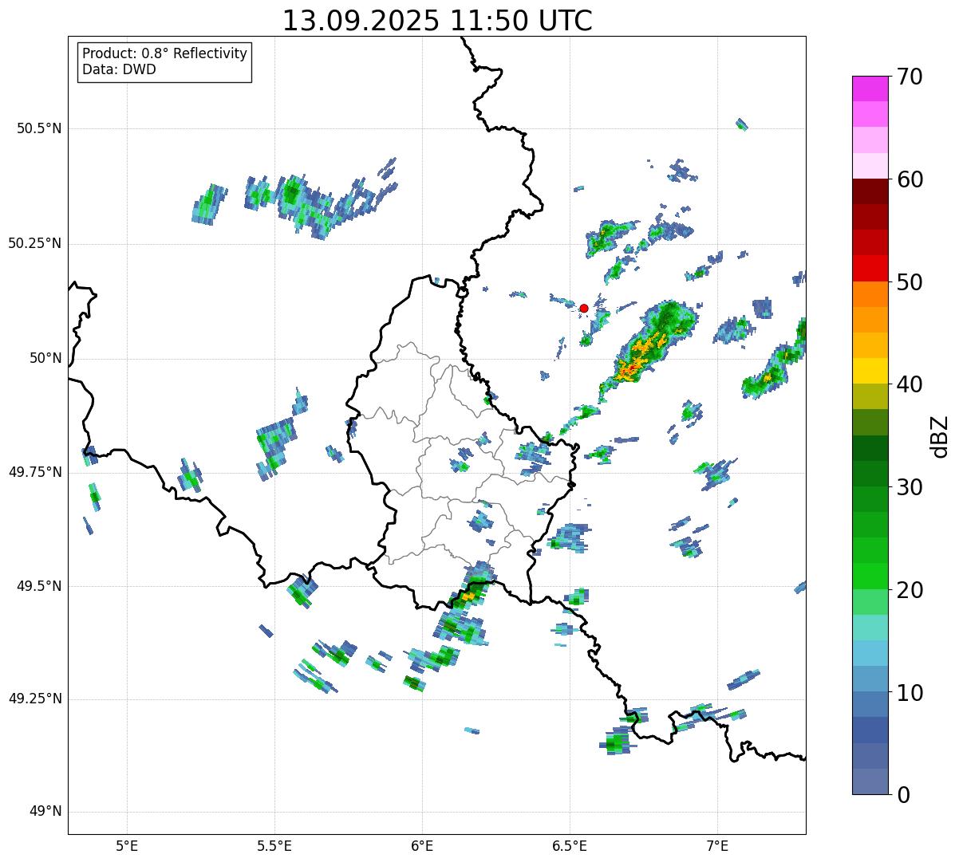Pick the bright red colorbar segment above 50
Screen dimensions: 959x862
click(x=870, y=268)
